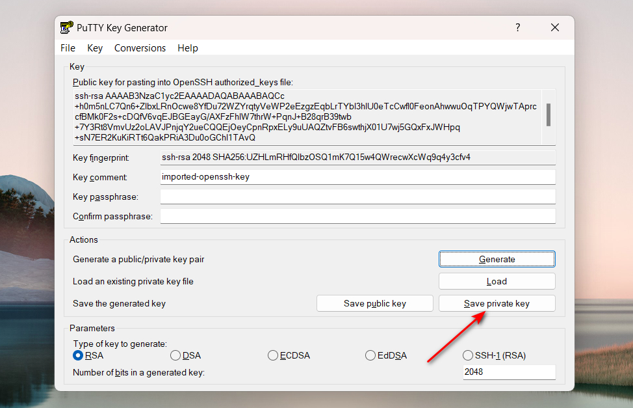Click 'Type of key to generate:' label
The height and width of the screenshot is (408, 633).
tap(120, 344)
